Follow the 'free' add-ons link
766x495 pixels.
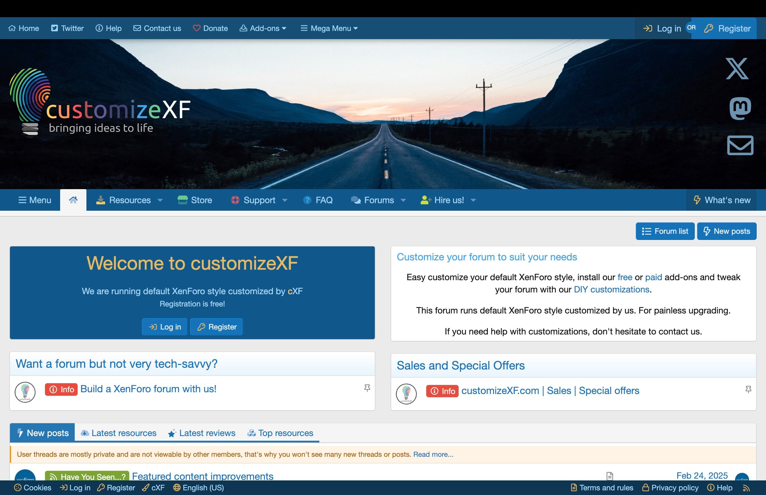coord(625,277)
